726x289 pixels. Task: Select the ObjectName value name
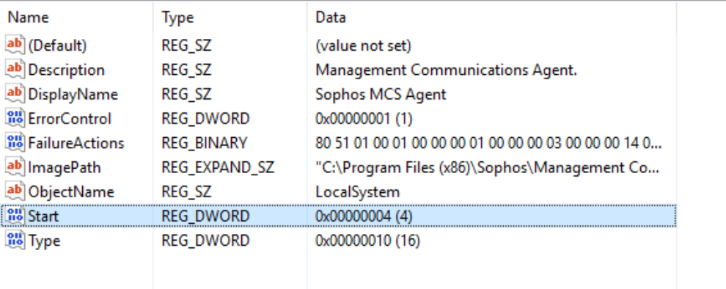pos(71,191)
